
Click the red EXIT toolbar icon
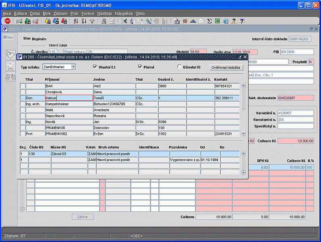click(8, 21)
